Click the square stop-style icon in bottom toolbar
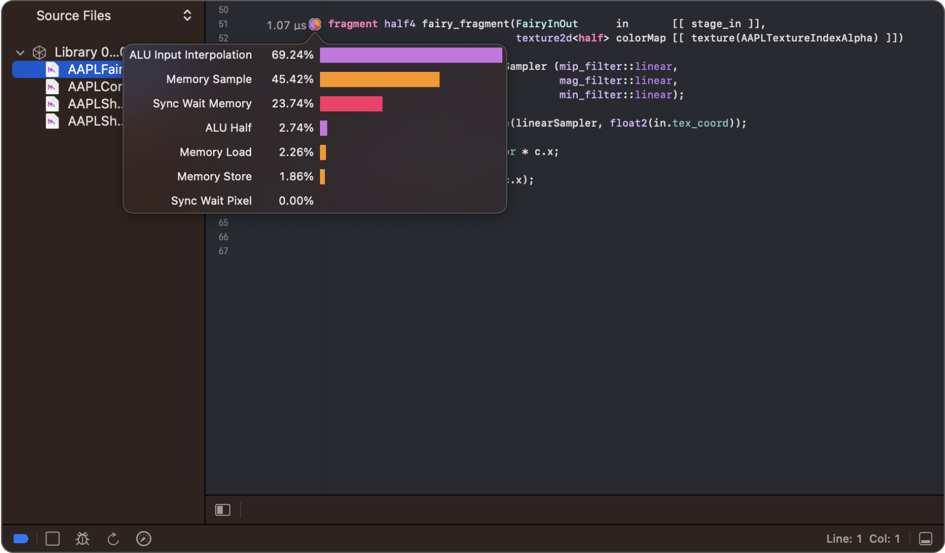The height and width of the screenshot is (553, 945). pos(52,539)
